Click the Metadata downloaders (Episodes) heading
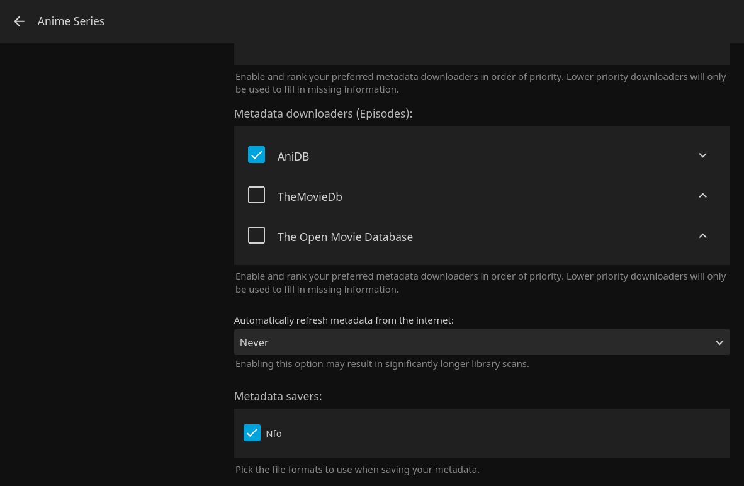Screen dimensions: 744x486 pyautogui.click(x=323, y=113)
